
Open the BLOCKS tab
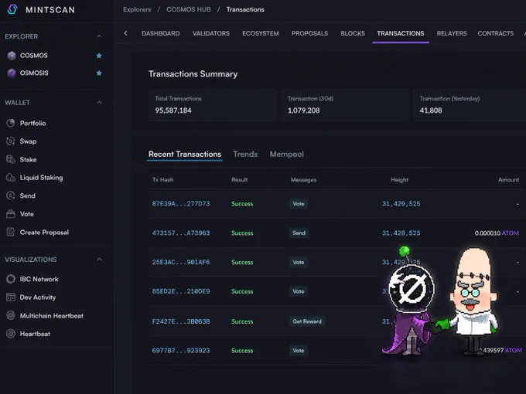(353, 33)
